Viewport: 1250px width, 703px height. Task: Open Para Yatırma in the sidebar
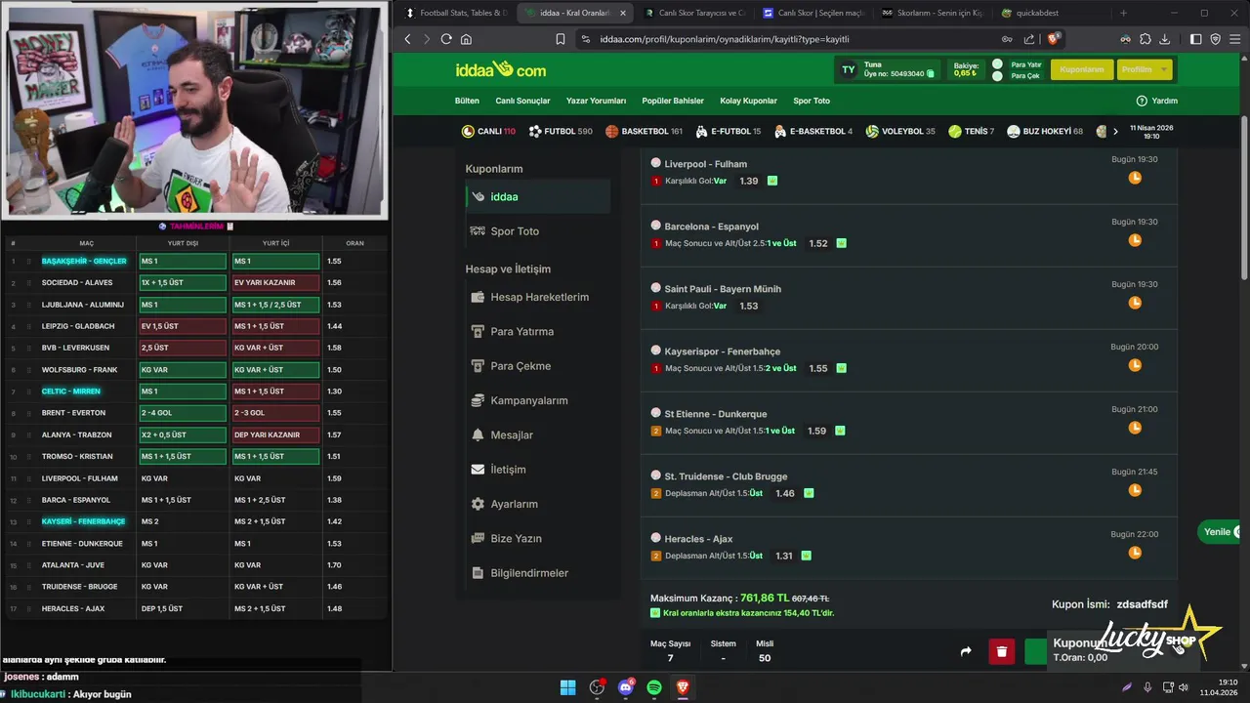(x=538, y=331)
